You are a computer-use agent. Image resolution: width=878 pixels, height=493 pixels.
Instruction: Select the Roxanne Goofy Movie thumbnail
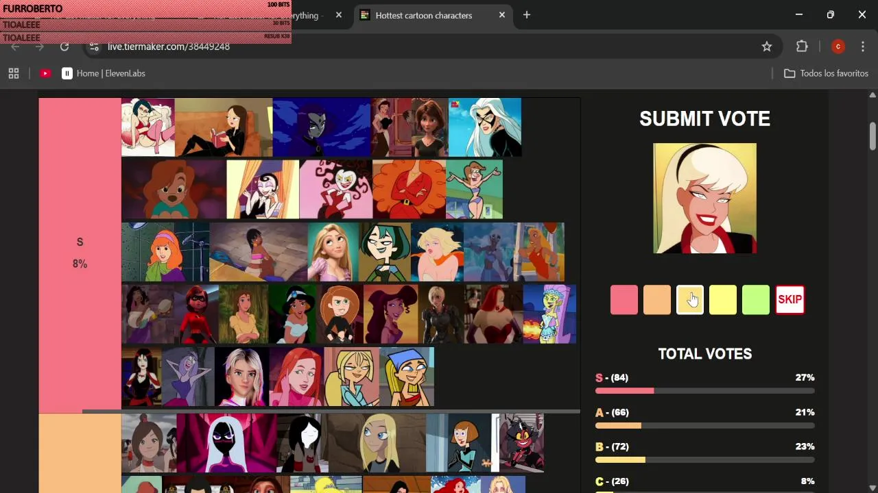coord(174,190)
